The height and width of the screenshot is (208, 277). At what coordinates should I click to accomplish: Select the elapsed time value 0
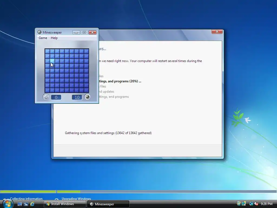pos(56,97)
